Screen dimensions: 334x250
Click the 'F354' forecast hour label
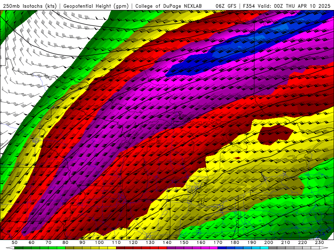click(x=249, y=6)
